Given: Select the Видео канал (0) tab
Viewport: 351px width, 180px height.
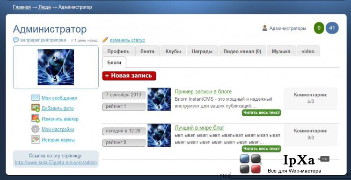Looking at the screenshot, I should click(x=242, y=51).
